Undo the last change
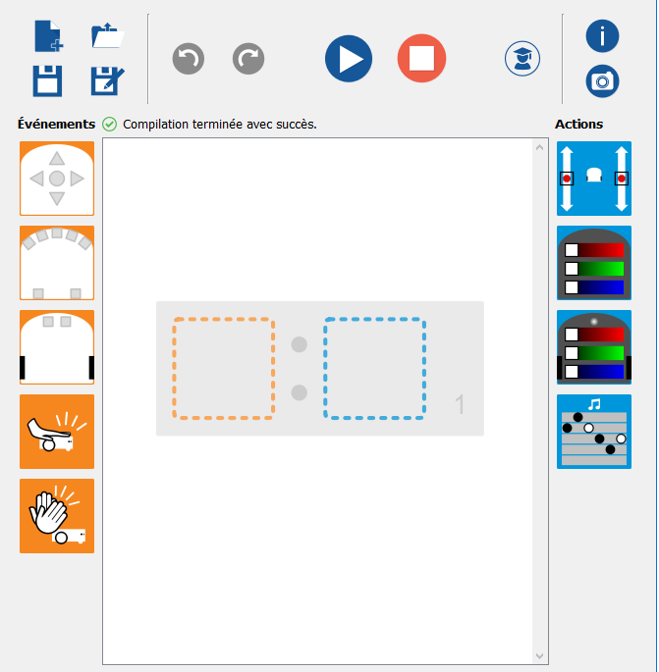 click(189, 59)
